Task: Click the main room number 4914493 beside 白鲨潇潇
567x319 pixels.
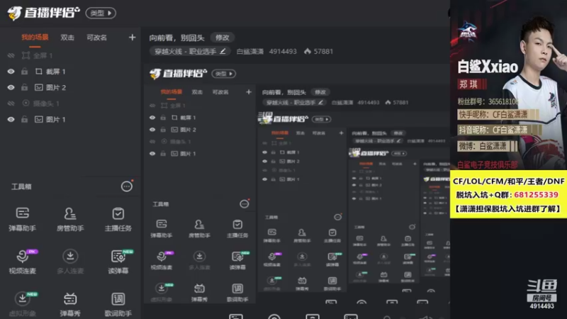Action: click(x=283, y=51)
